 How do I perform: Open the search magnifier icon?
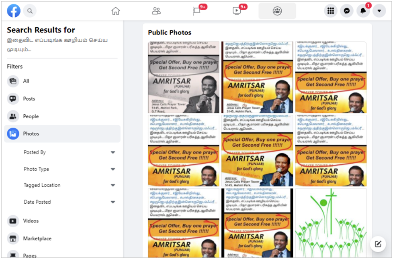point(30,11)
